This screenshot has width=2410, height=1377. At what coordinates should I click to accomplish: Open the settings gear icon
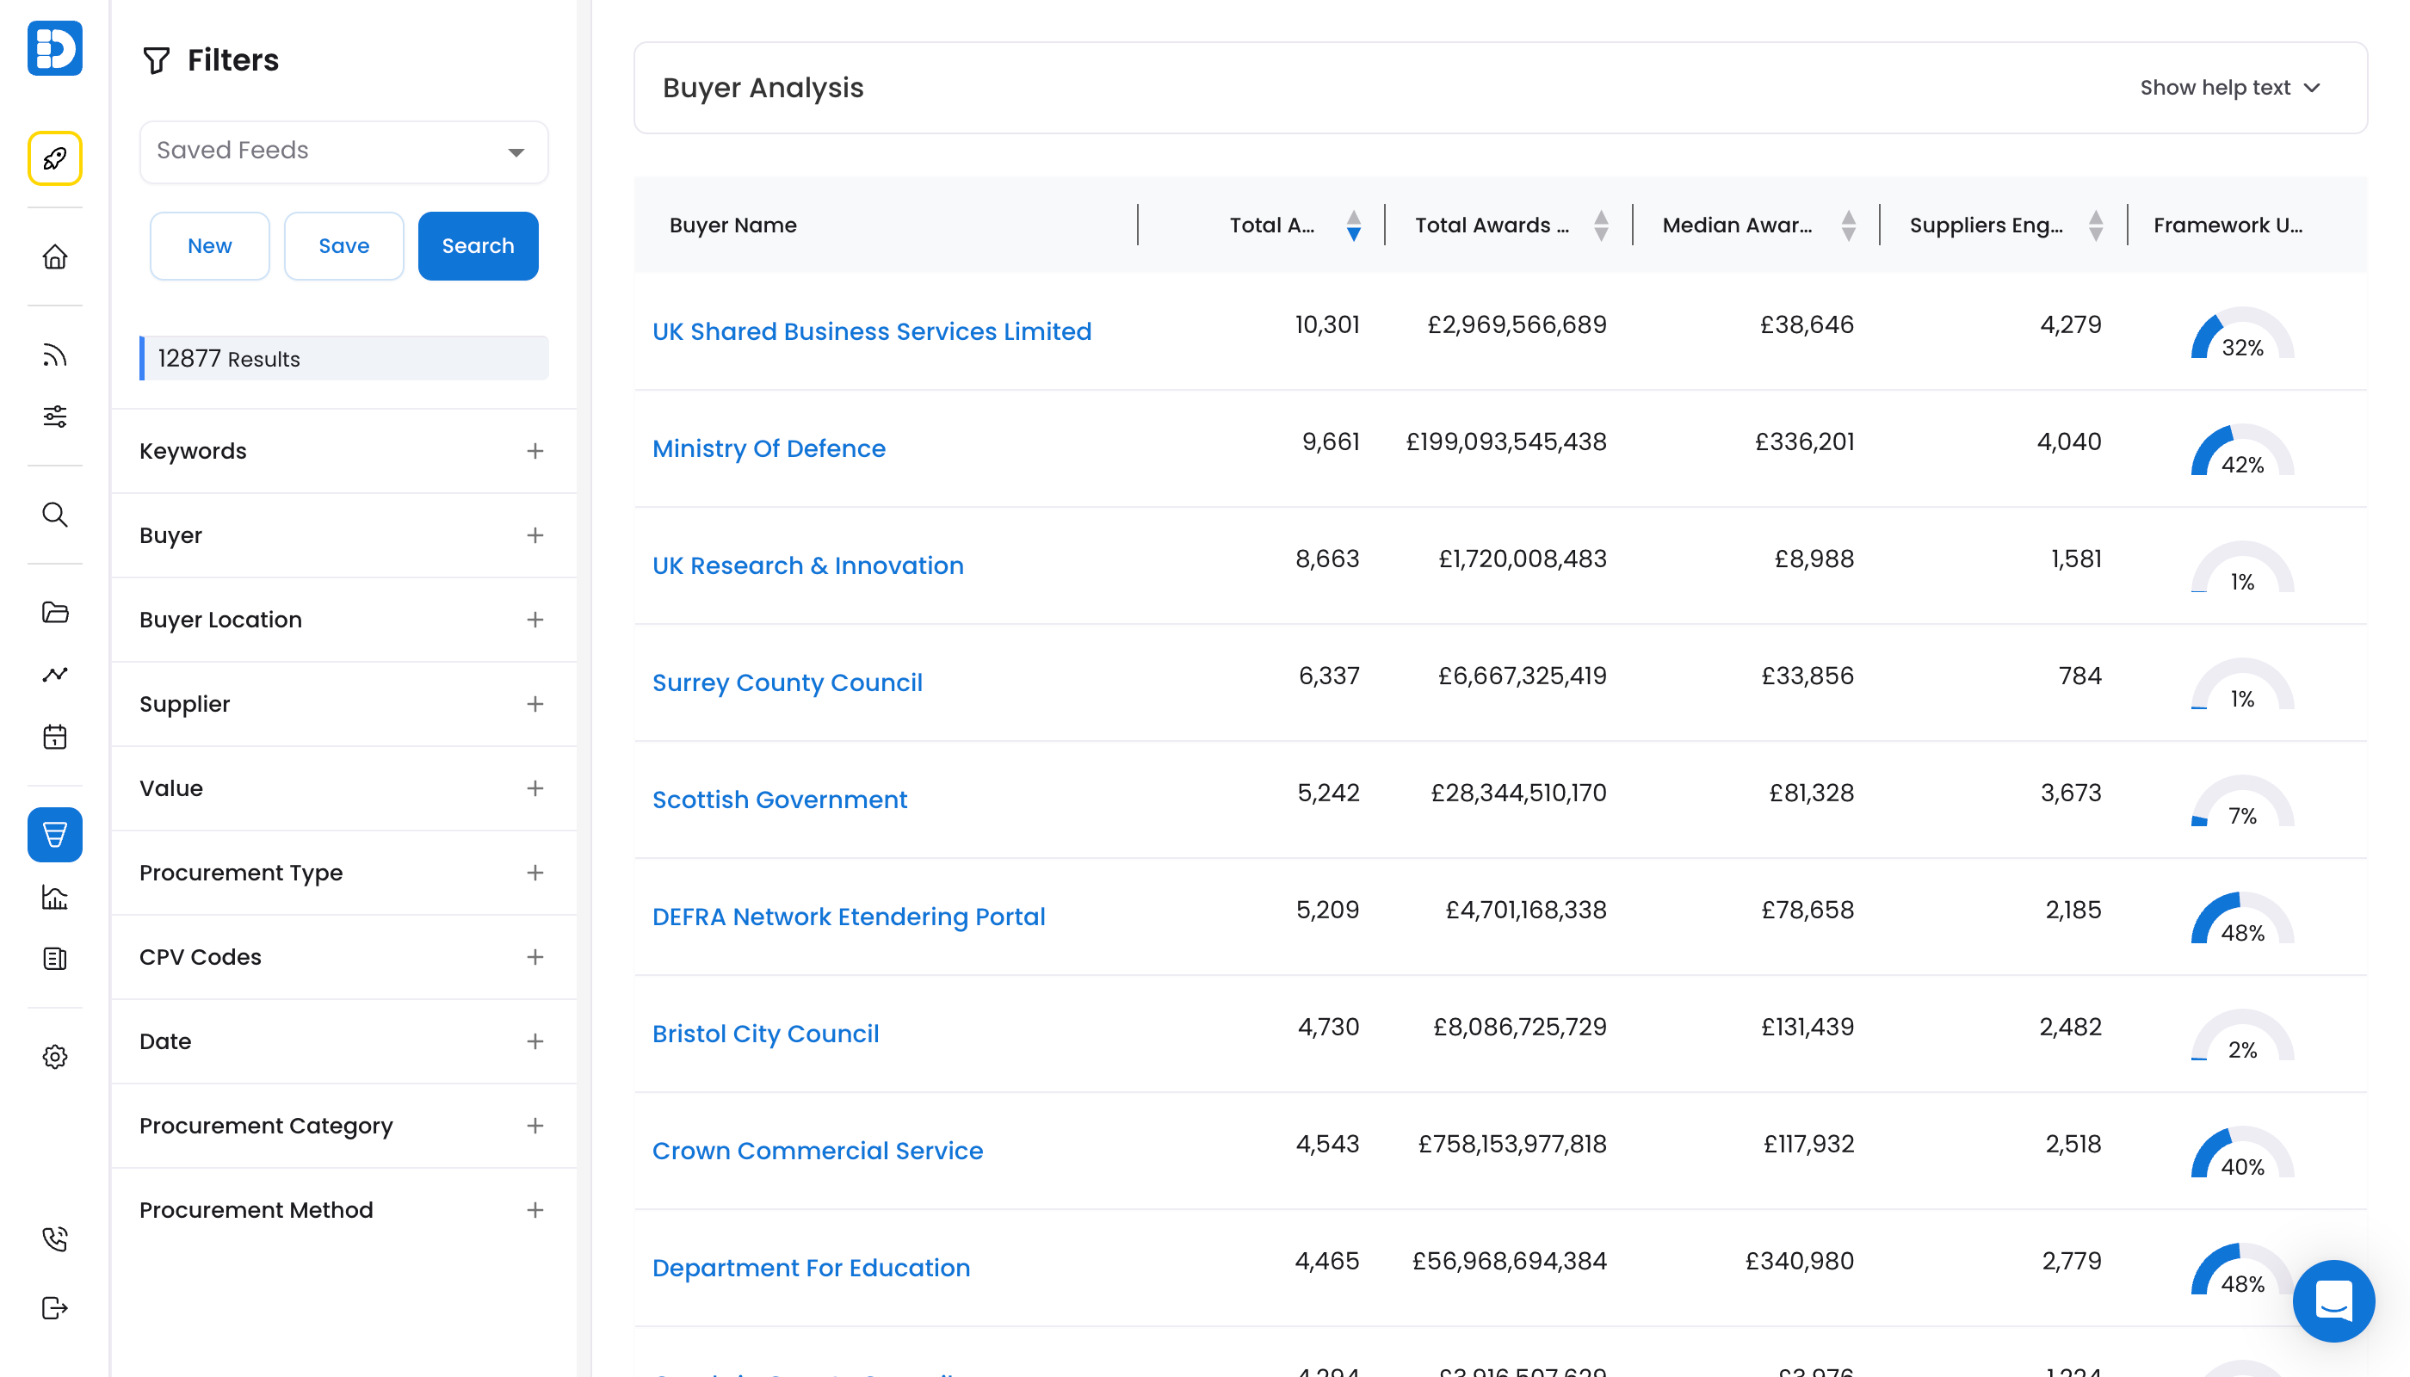point(55,1056)
